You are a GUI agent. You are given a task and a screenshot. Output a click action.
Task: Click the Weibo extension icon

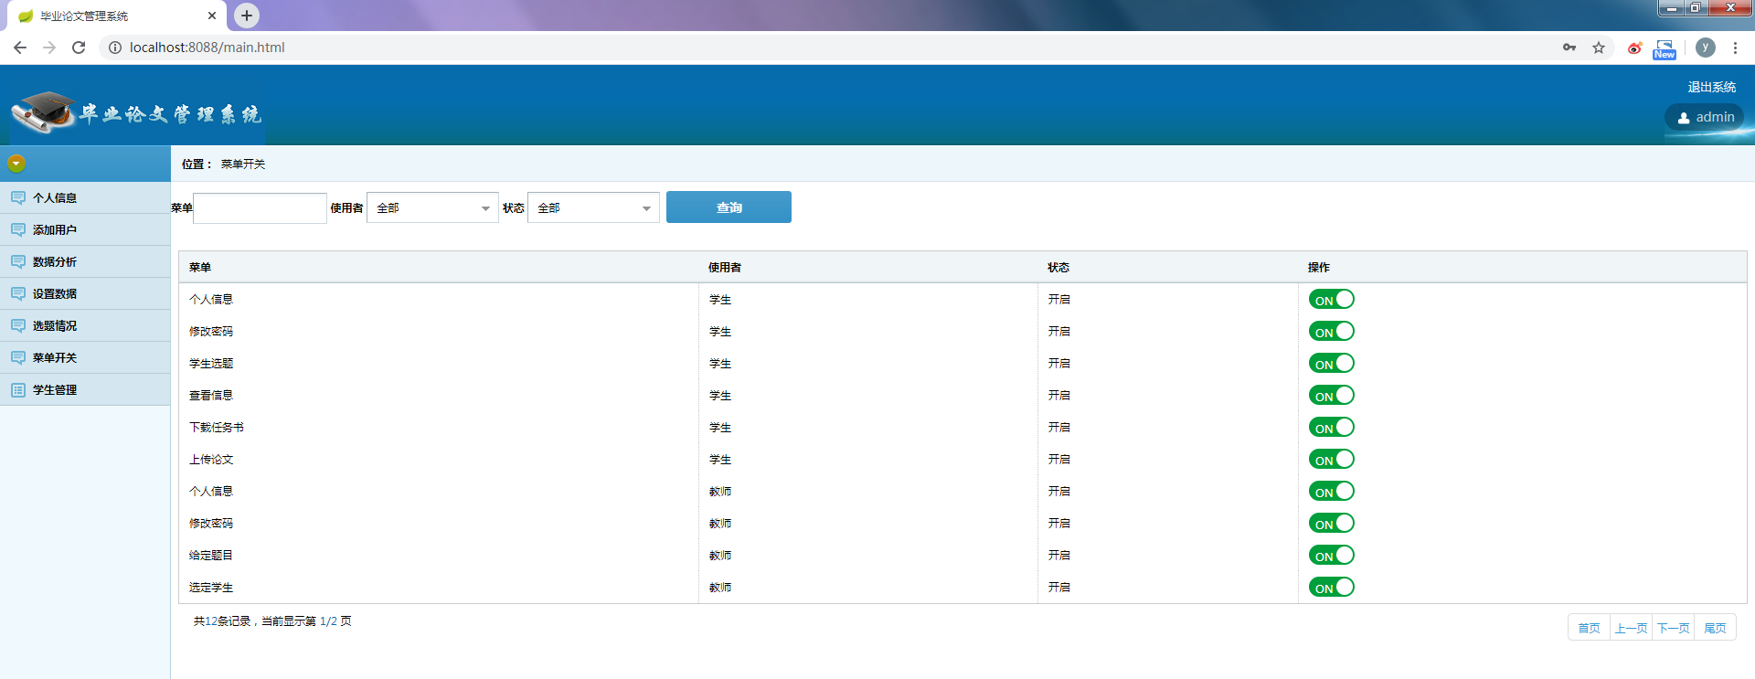pos(1634,48)
